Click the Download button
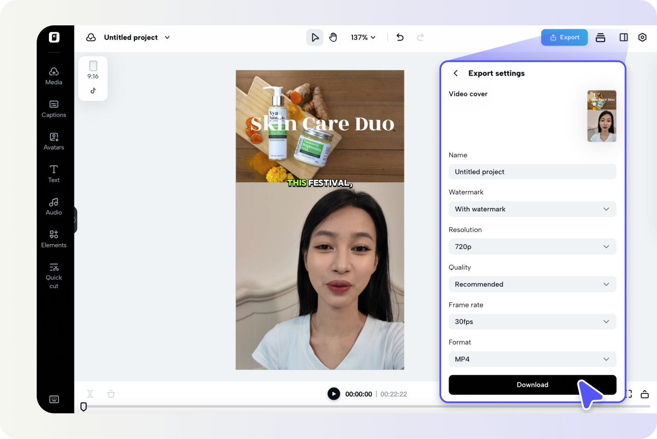 tap(533, 385)
